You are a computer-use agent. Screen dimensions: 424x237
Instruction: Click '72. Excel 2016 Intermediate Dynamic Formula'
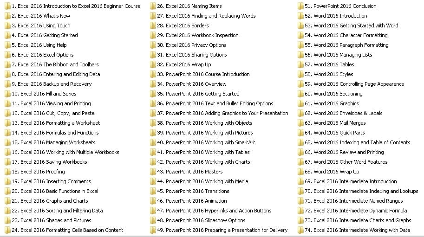pos(356,211)
